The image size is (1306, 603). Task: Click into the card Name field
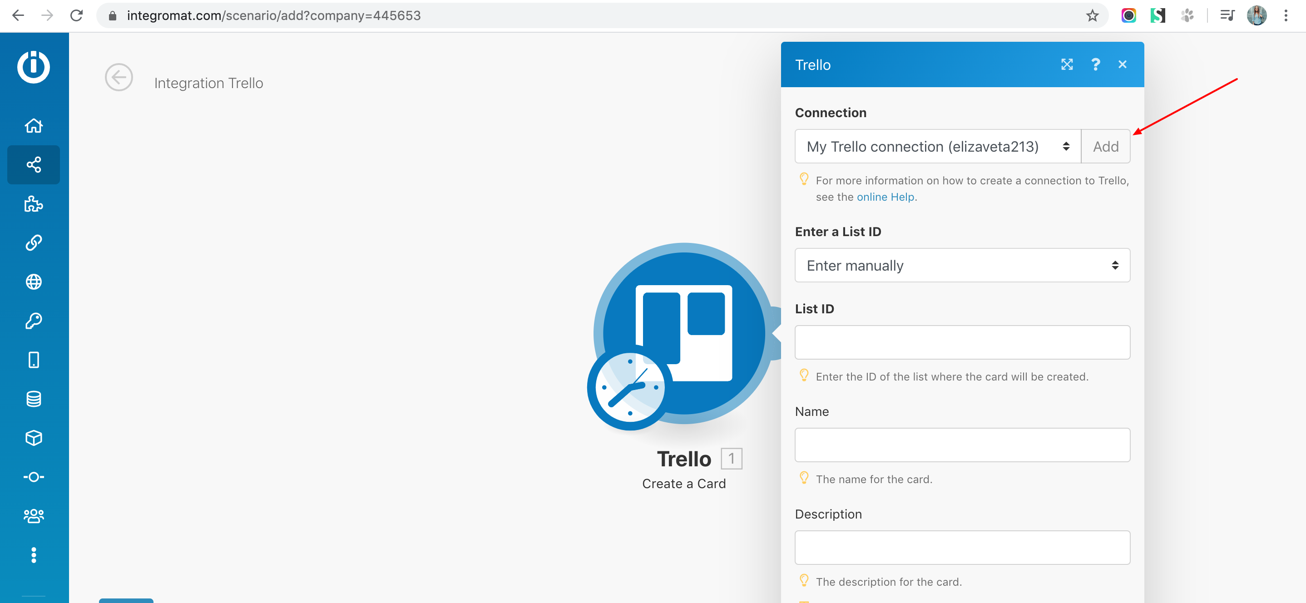(x=962, y=445)
